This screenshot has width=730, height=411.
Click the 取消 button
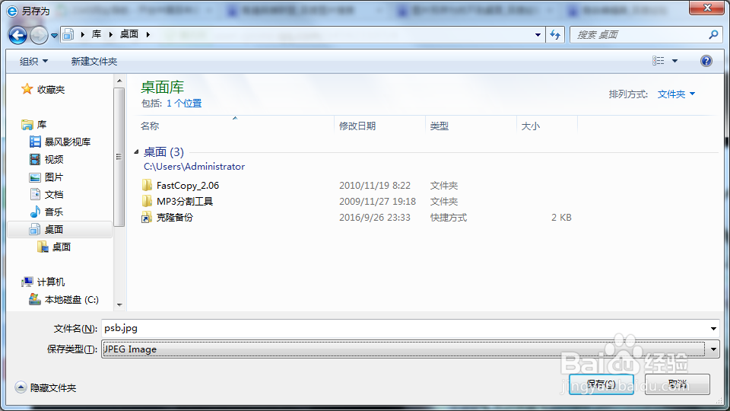(678, 384)
